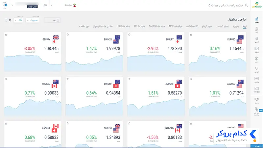Click the LiteFinance logo
The width and height of the screenshot is (263, 148).
coord(257,5)
